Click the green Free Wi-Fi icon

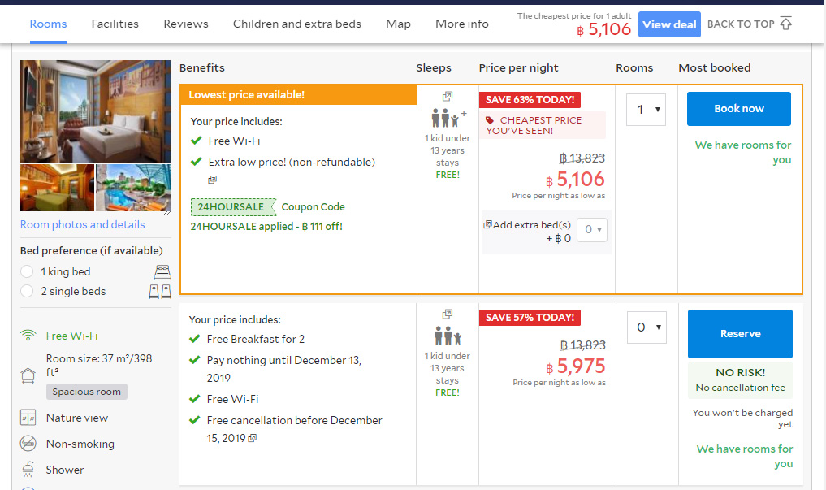click(28, 336)
